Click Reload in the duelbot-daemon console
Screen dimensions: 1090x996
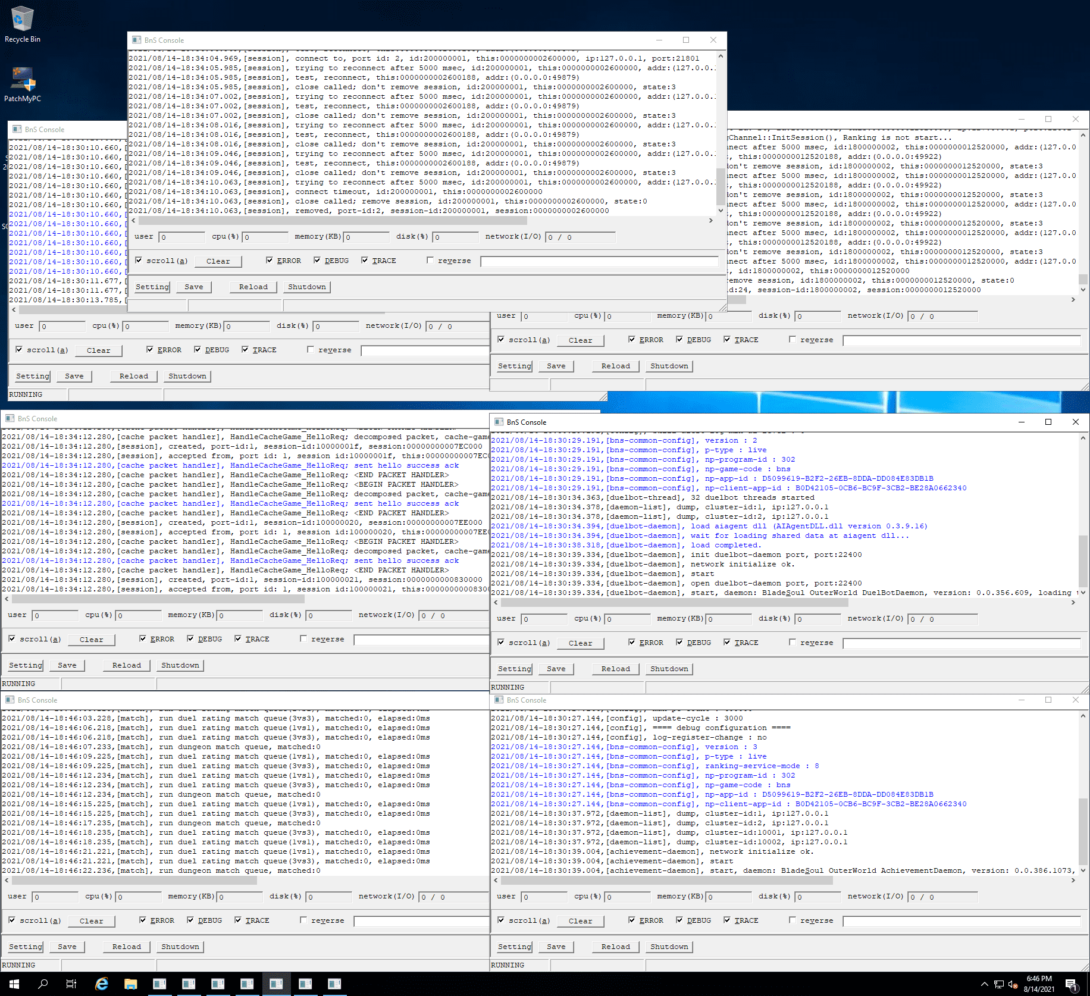616,669
